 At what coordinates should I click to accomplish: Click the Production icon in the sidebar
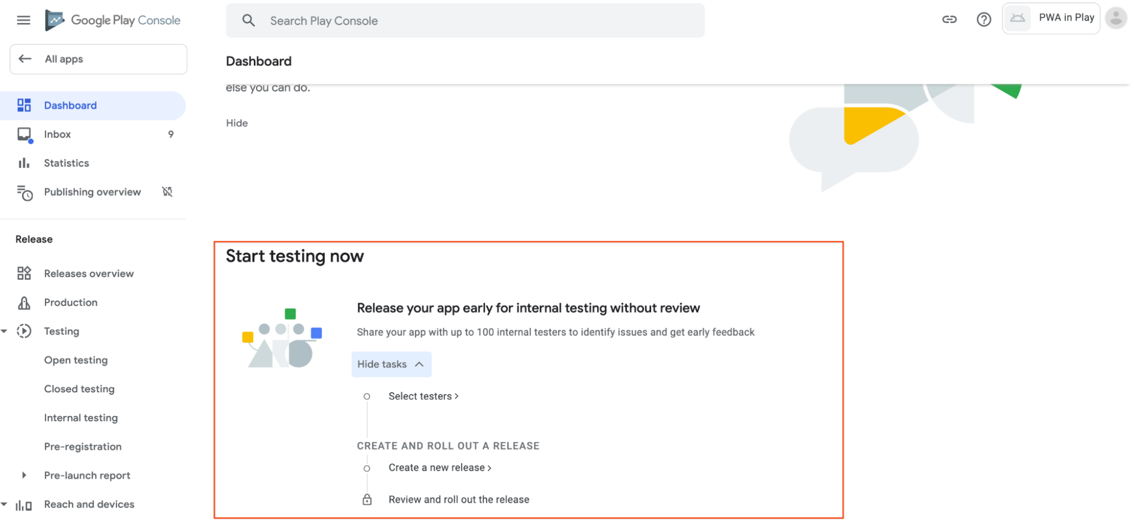click(24, 302)
